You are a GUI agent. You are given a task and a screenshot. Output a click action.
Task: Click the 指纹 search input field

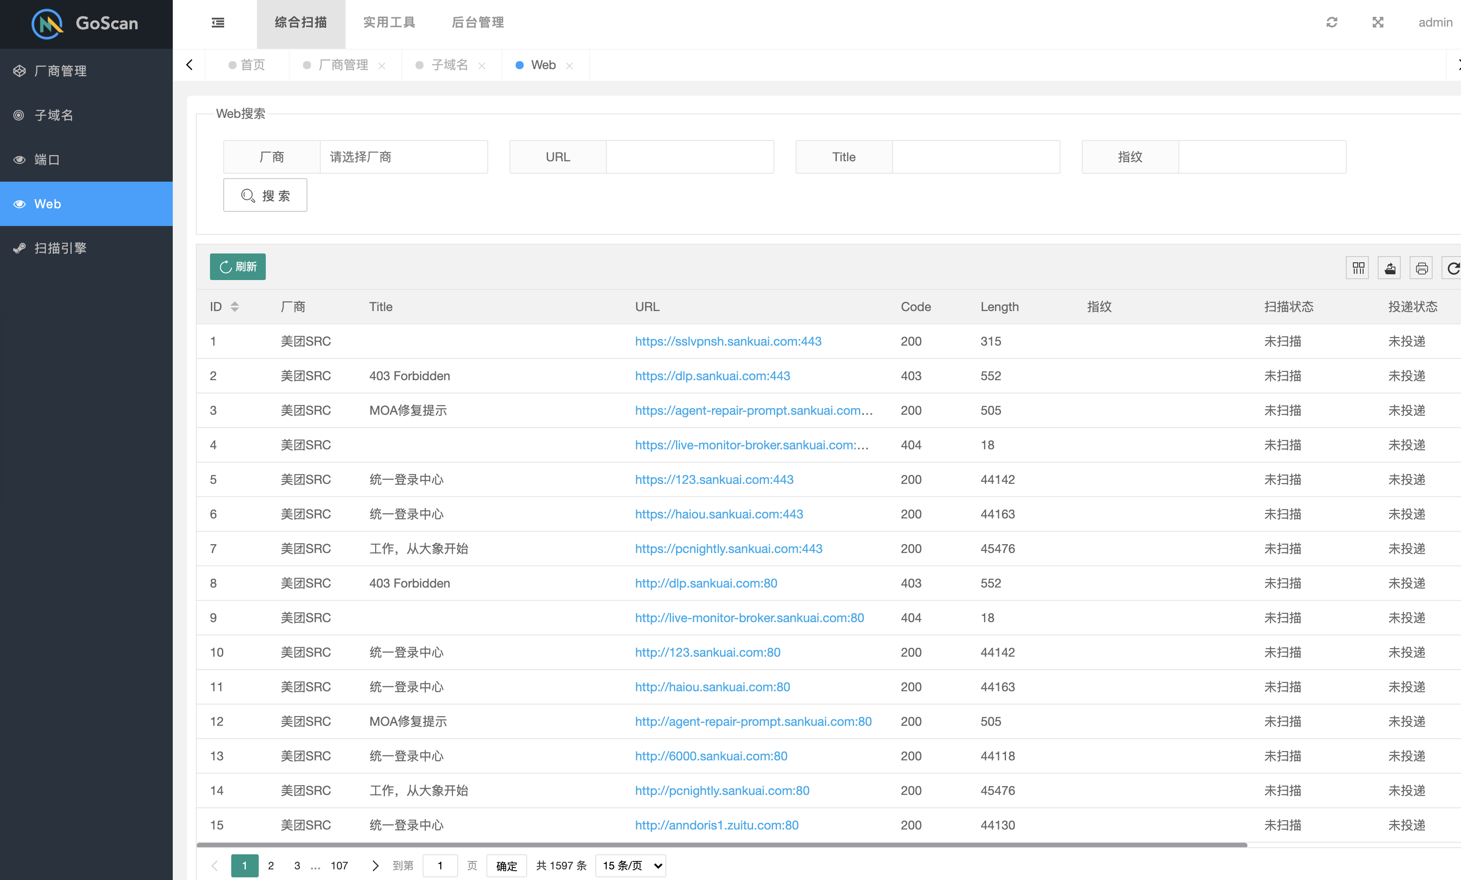click(x=1263, y=156)
